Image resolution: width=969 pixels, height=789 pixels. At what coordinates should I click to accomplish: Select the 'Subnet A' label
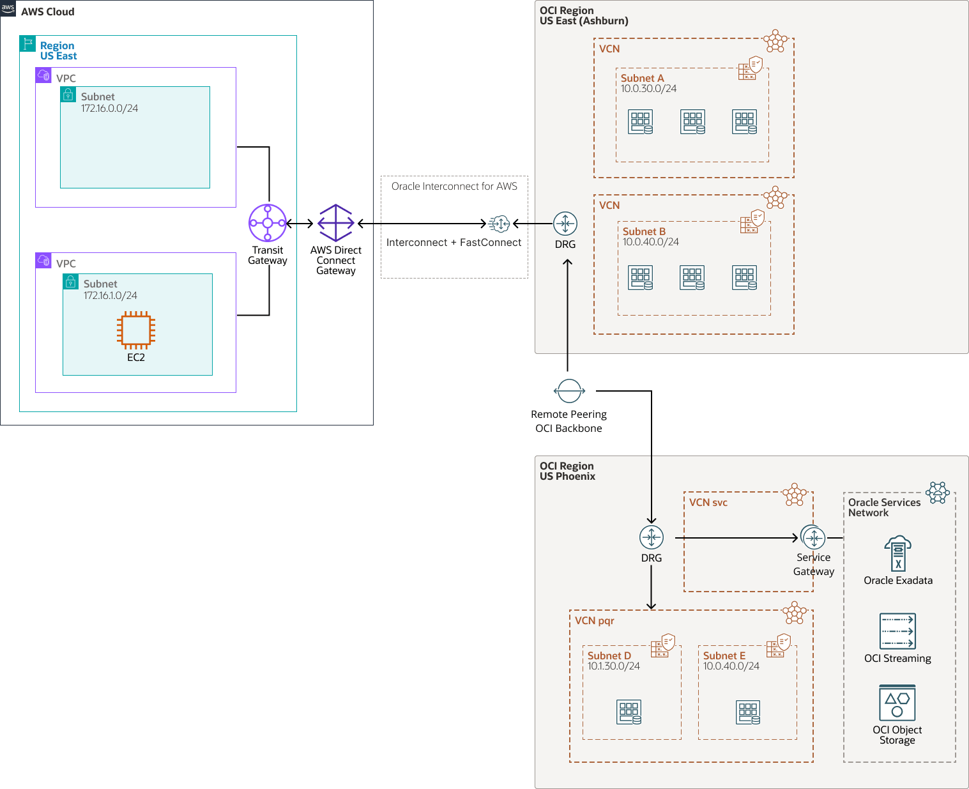642,78
